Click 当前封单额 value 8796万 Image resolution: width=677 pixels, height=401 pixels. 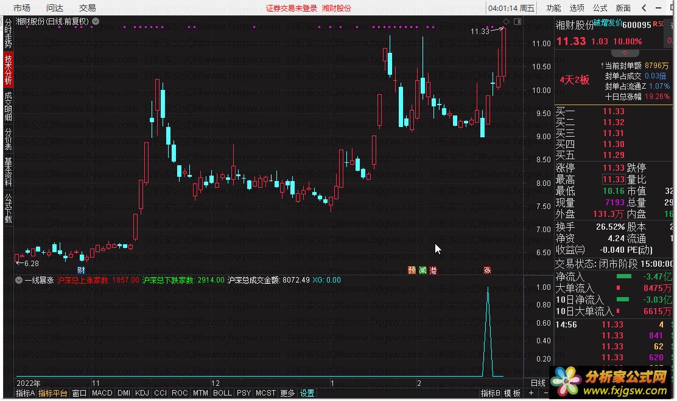[x=656, y=66]
